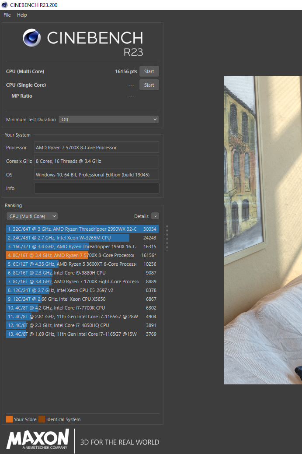Select the i7-1165G7 @15W ranking row

[x=82, y=334]
